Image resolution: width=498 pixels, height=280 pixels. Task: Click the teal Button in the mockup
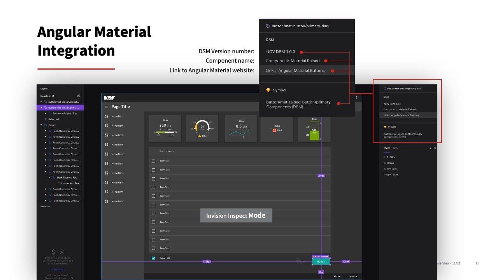(x=321, y=262)
